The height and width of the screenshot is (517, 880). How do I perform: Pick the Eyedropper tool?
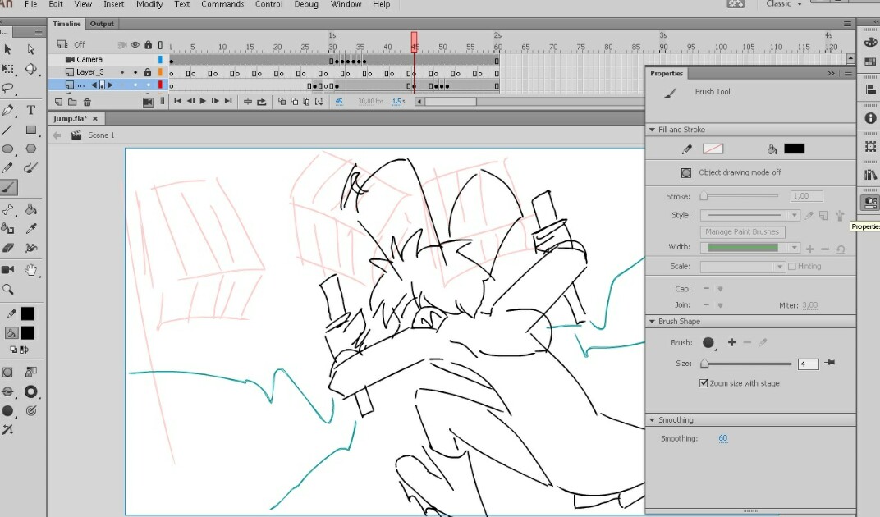point(31,229)
